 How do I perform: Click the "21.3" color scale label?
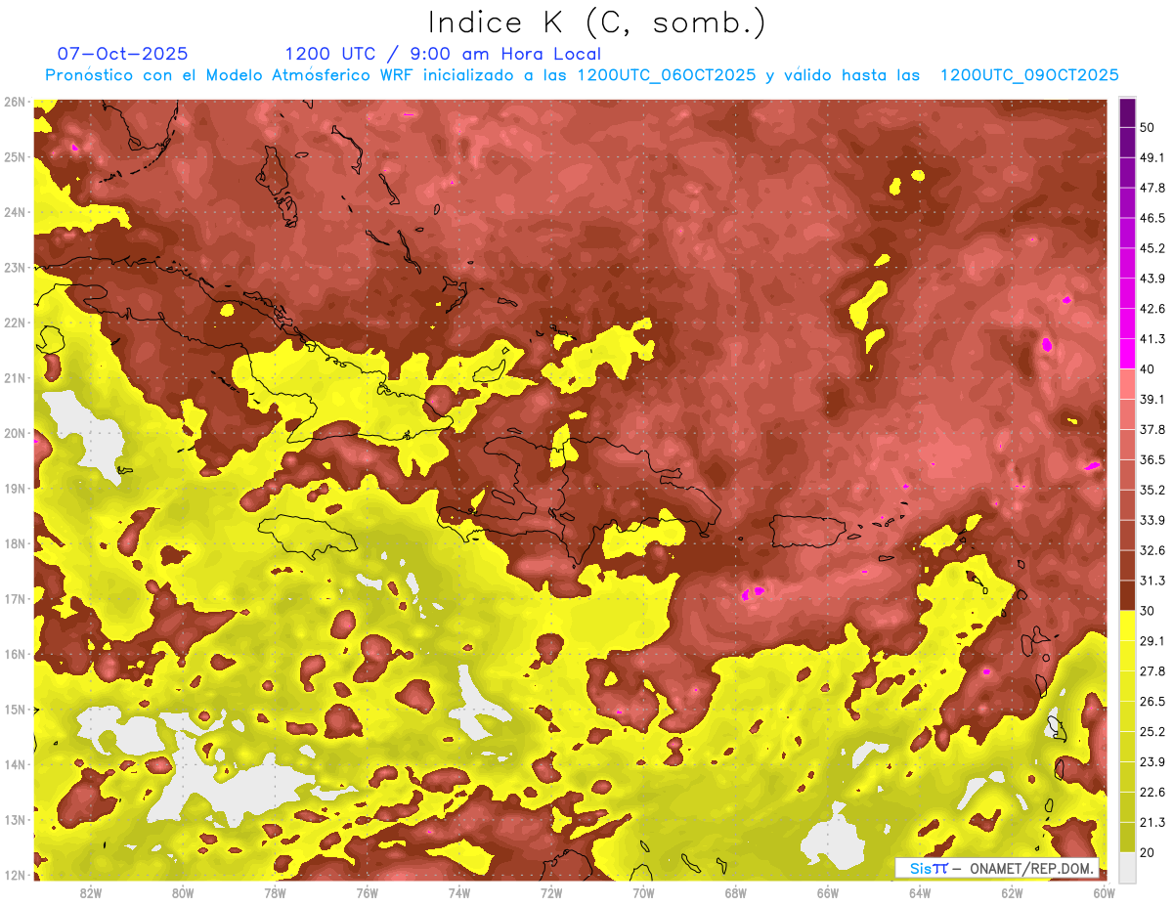point(1151,822)
